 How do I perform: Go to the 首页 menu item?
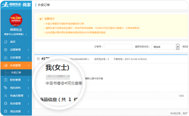pyautogui.click(x=13, y=42)
